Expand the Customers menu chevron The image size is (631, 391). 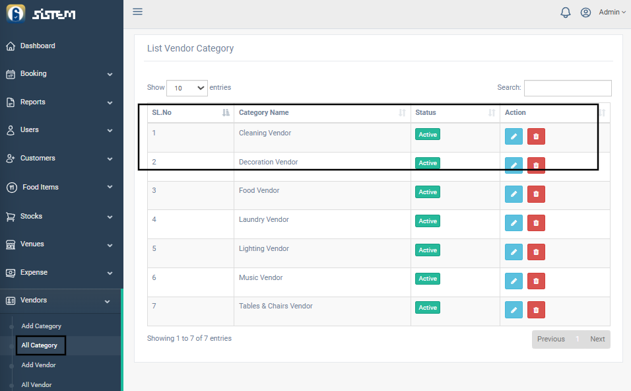(x=110, y=159)
